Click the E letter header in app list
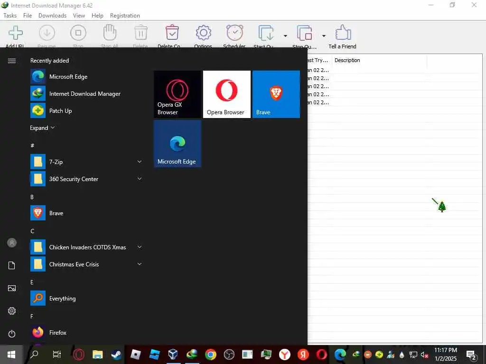This screenshot has height=364, width=486. [32, 282]
